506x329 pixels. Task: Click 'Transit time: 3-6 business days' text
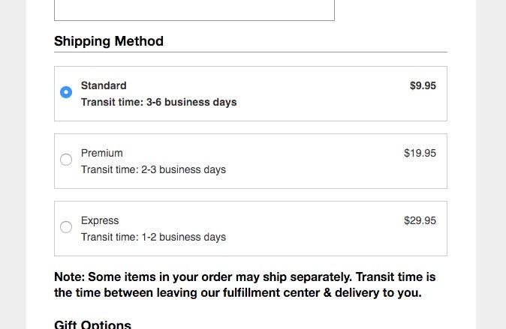point(158,102)
